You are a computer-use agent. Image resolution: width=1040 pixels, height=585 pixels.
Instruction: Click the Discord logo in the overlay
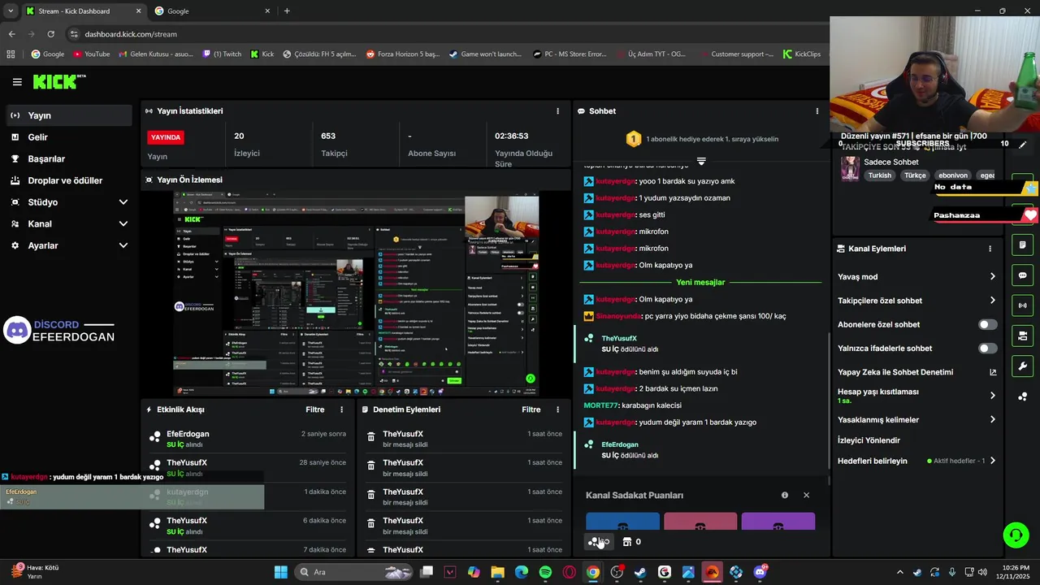(x=17, y=331)
